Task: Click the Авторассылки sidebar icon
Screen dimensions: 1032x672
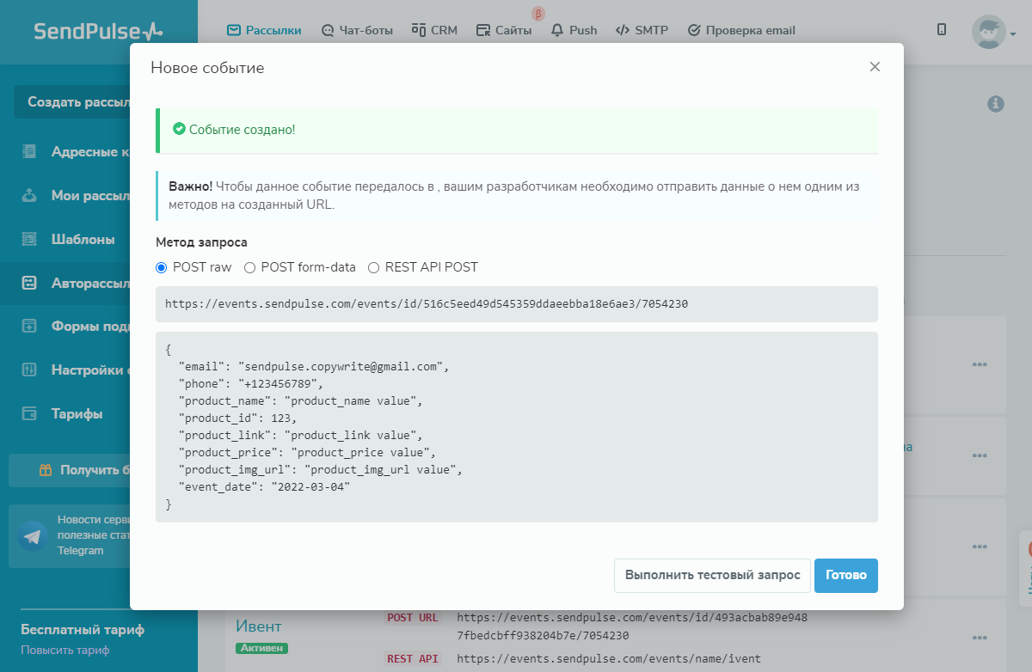Action: 29,283
